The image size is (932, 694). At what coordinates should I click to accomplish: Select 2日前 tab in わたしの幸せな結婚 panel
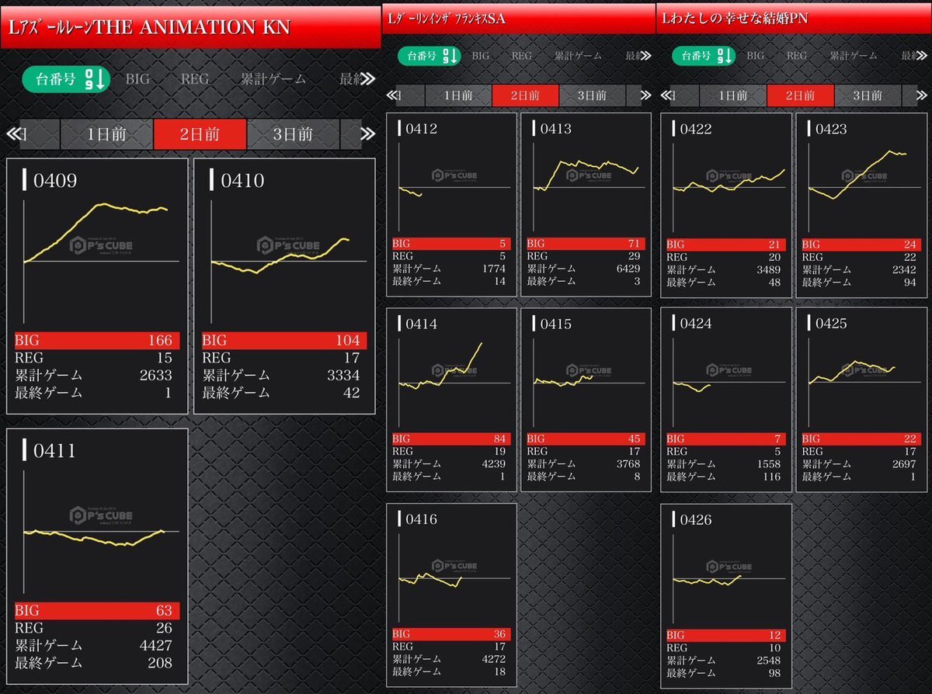tap(800, 95)
